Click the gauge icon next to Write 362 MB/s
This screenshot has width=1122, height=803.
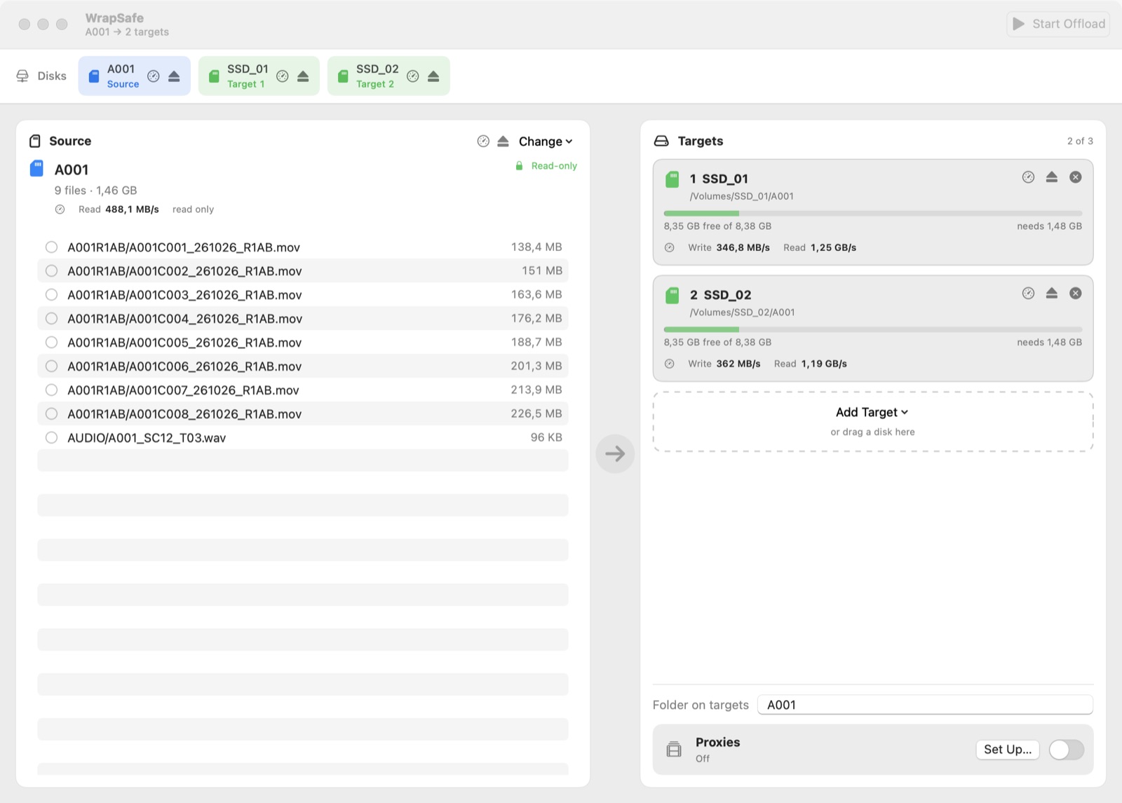(x=670, y=364)
